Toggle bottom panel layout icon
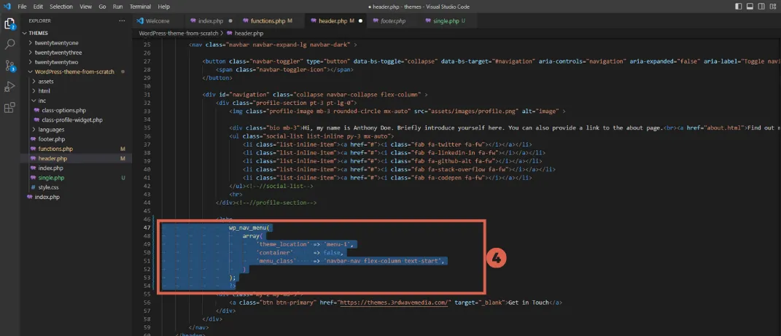The width and height of the screenshot is (781, 336). (750, 7)
